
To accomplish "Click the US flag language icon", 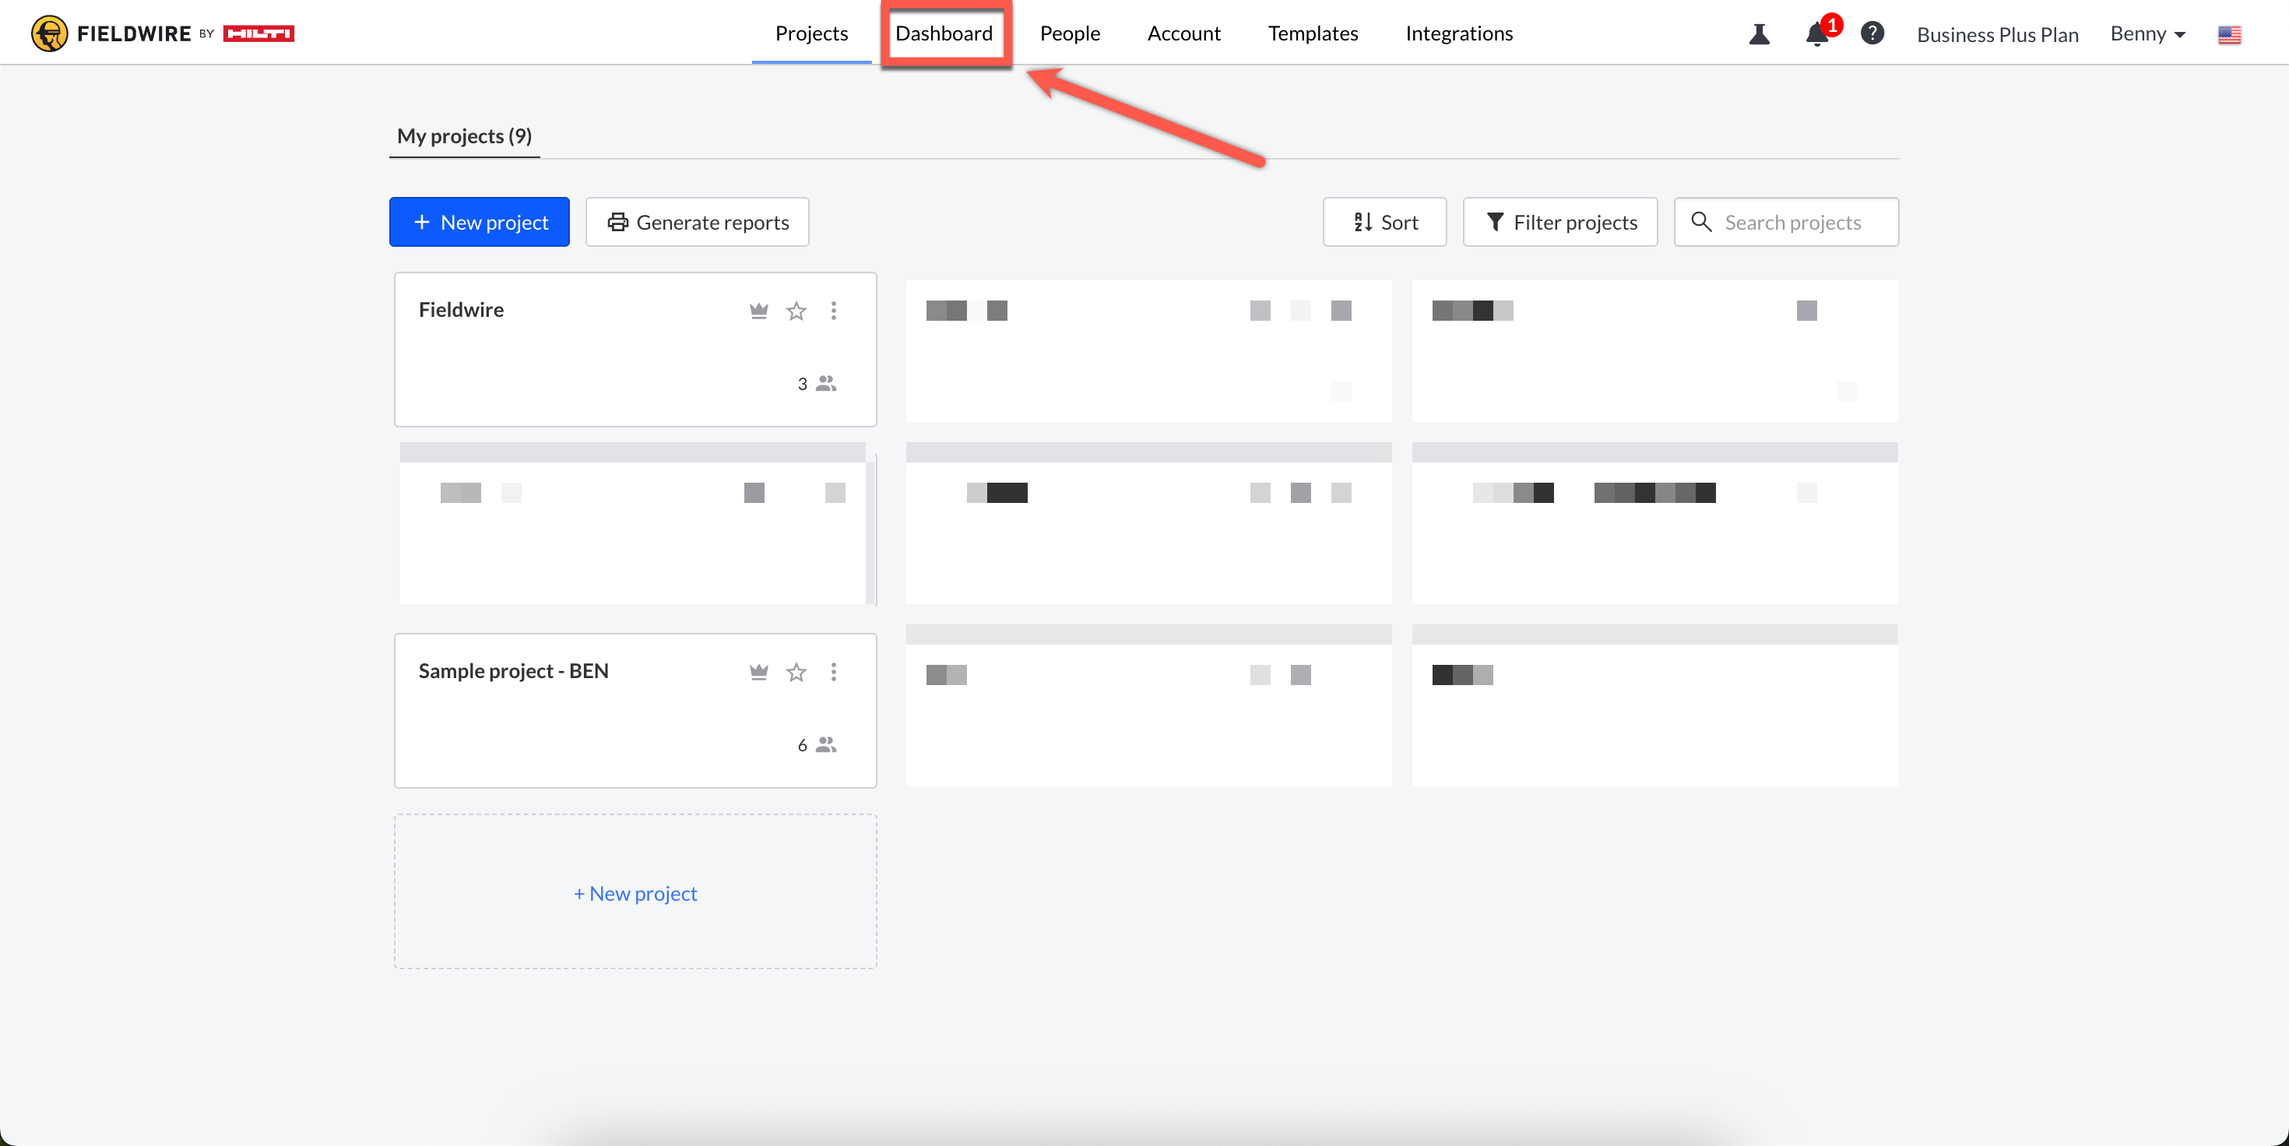I will click(x=2228, y=35).
